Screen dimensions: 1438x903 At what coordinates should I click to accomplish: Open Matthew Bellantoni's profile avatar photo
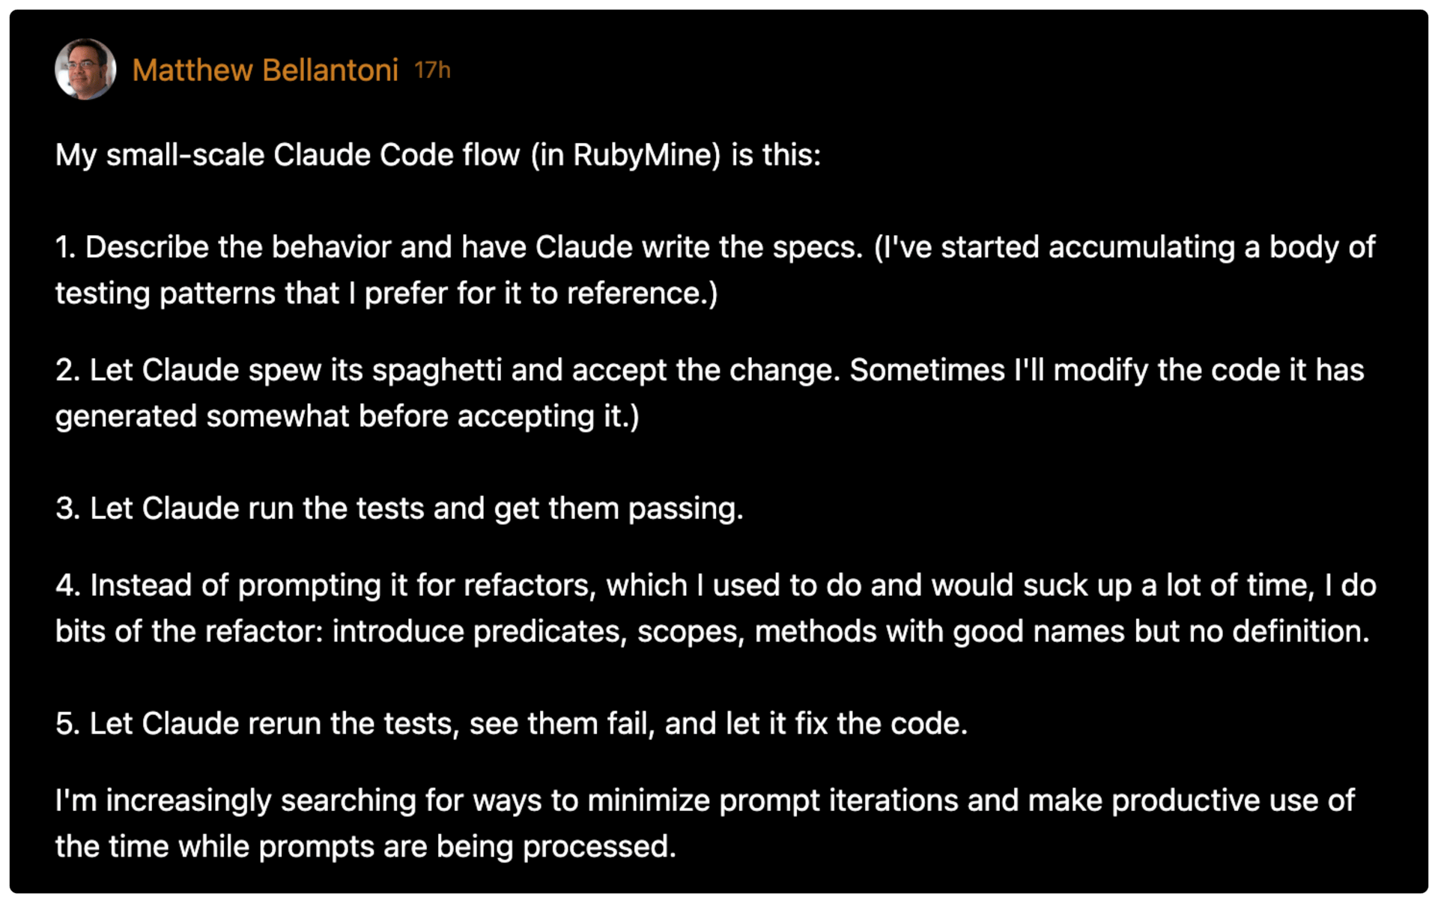[85, 69]
